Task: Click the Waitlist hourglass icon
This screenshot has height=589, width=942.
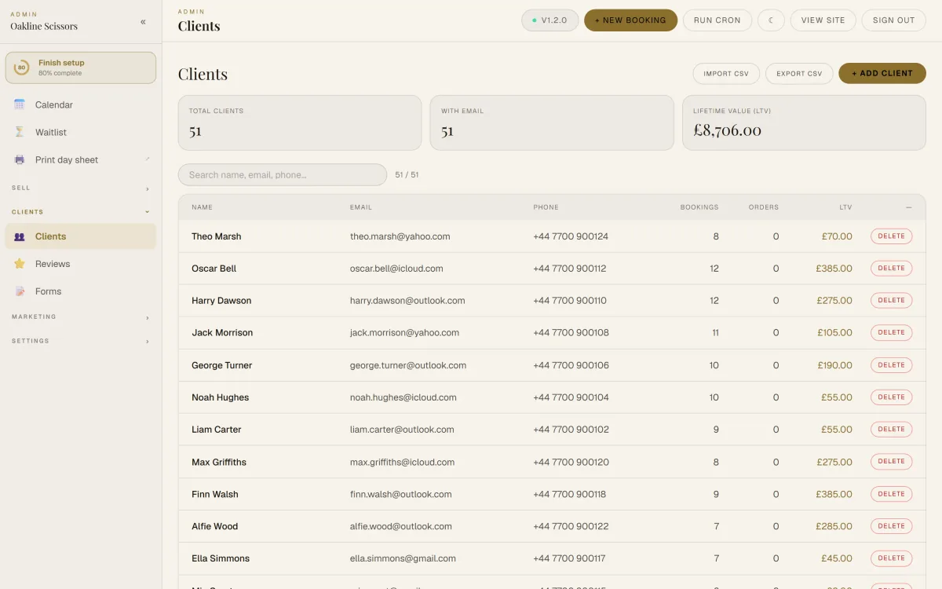Action: click(20, 132)
